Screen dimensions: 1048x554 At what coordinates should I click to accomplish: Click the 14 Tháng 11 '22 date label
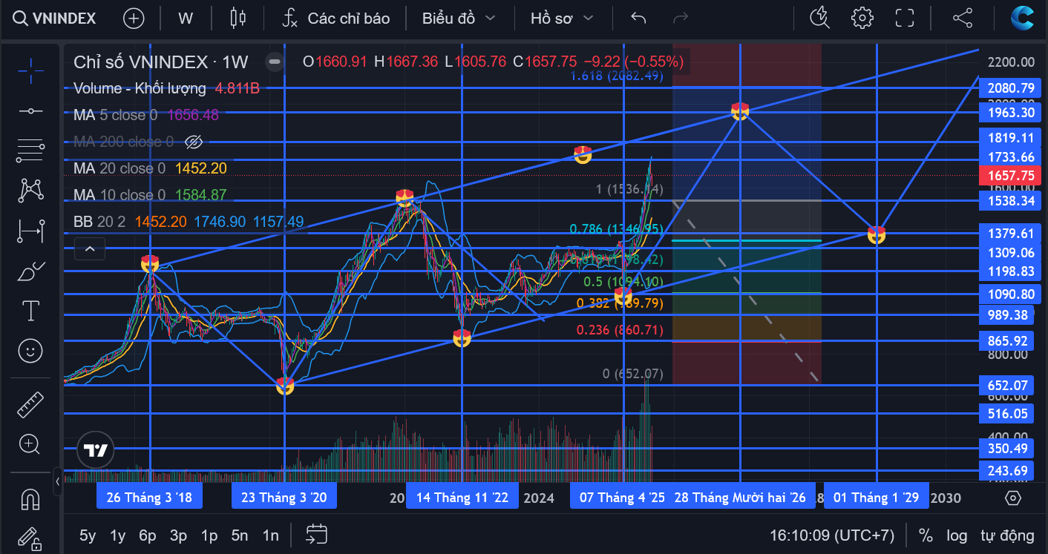(x=462, y=498)
